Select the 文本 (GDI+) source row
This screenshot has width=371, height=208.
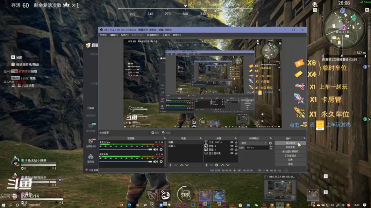click(x=221, y=142)
